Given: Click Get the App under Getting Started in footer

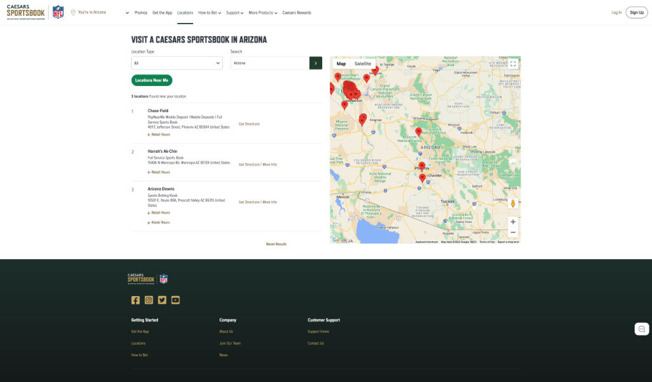Looking at the screenshot, I should tap(140, 332).
